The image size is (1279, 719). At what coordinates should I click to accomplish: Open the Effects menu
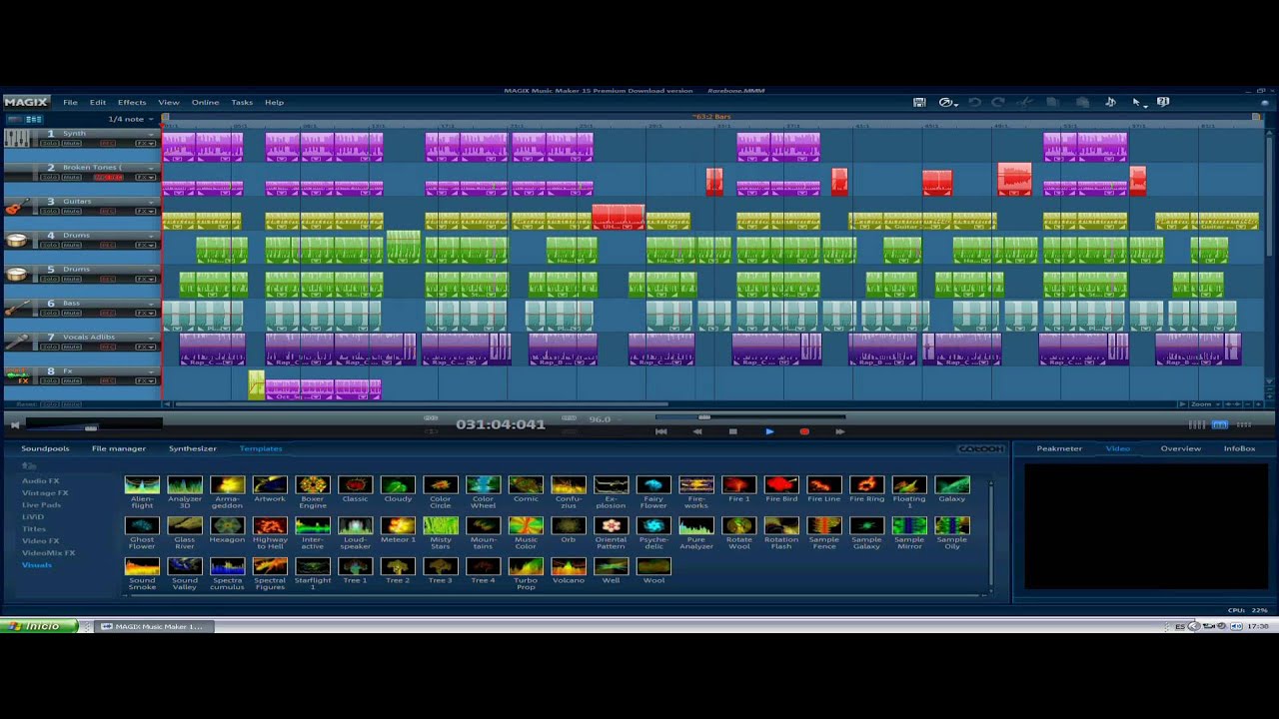[x=132, y=102]
